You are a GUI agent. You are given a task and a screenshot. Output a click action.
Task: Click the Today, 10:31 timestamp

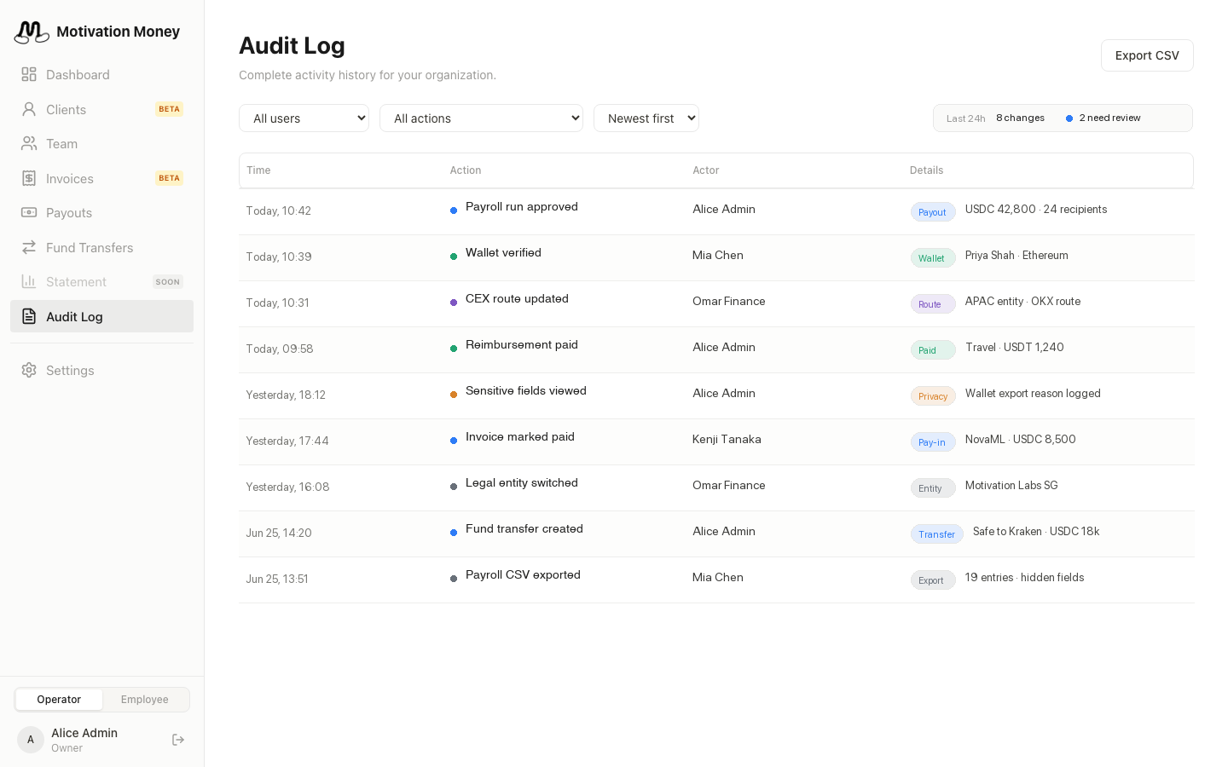(x=278, y=303)
